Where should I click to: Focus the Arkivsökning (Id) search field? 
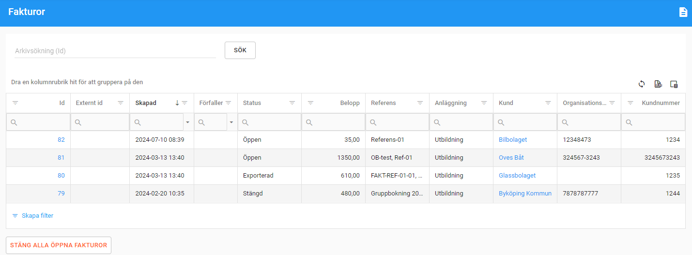(x=115, y=51)
